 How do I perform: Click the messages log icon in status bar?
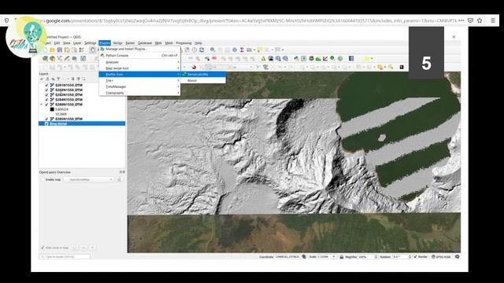tap(457, 257)
